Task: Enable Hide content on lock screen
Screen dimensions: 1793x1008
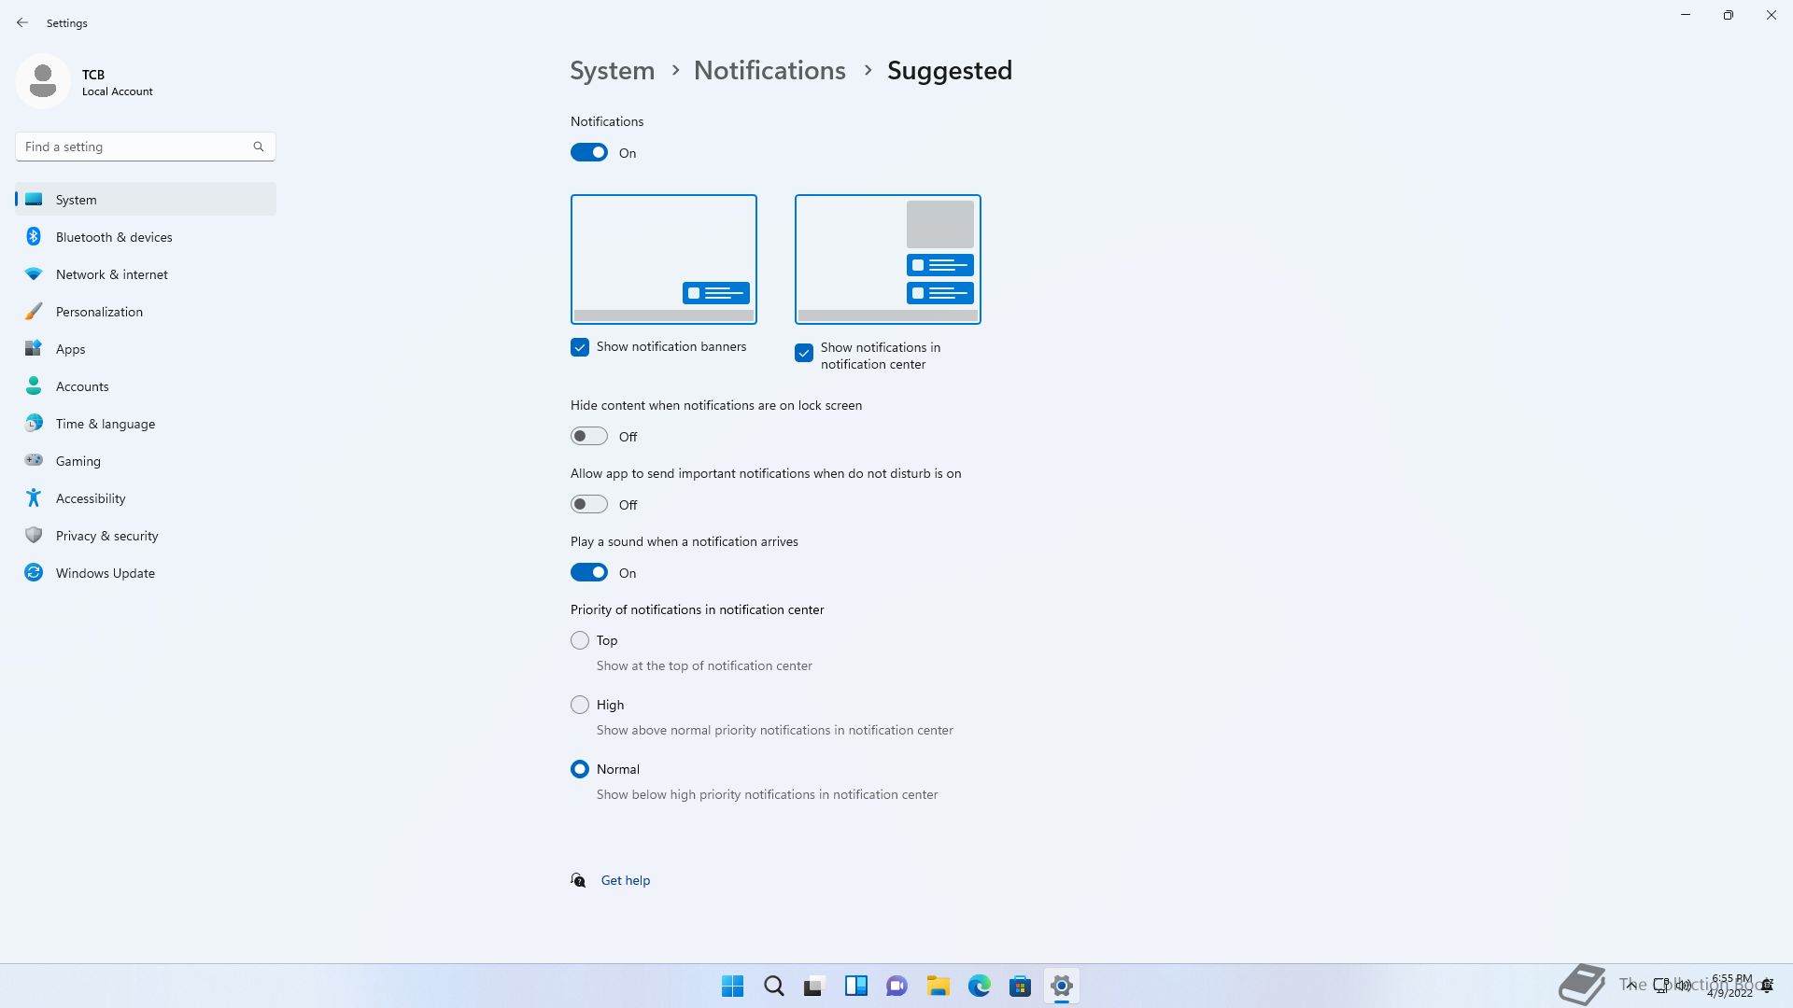Action: point(589,437)
